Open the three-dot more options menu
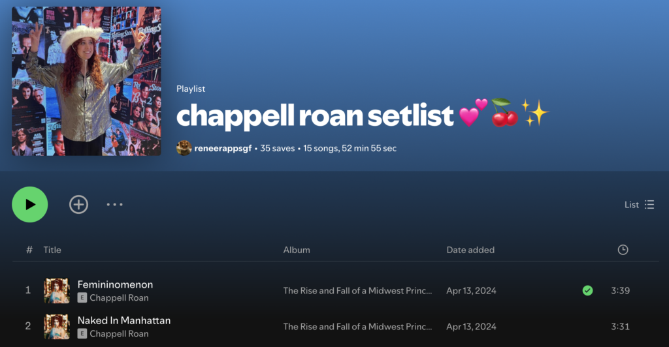 (x=115, y=204)
